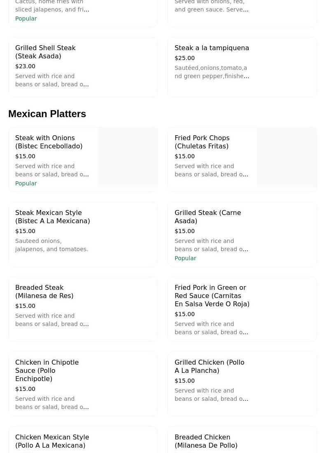Open Grilled Steak (Carne Asada) item
Screen dimensions: 331x453
(207, 217)
